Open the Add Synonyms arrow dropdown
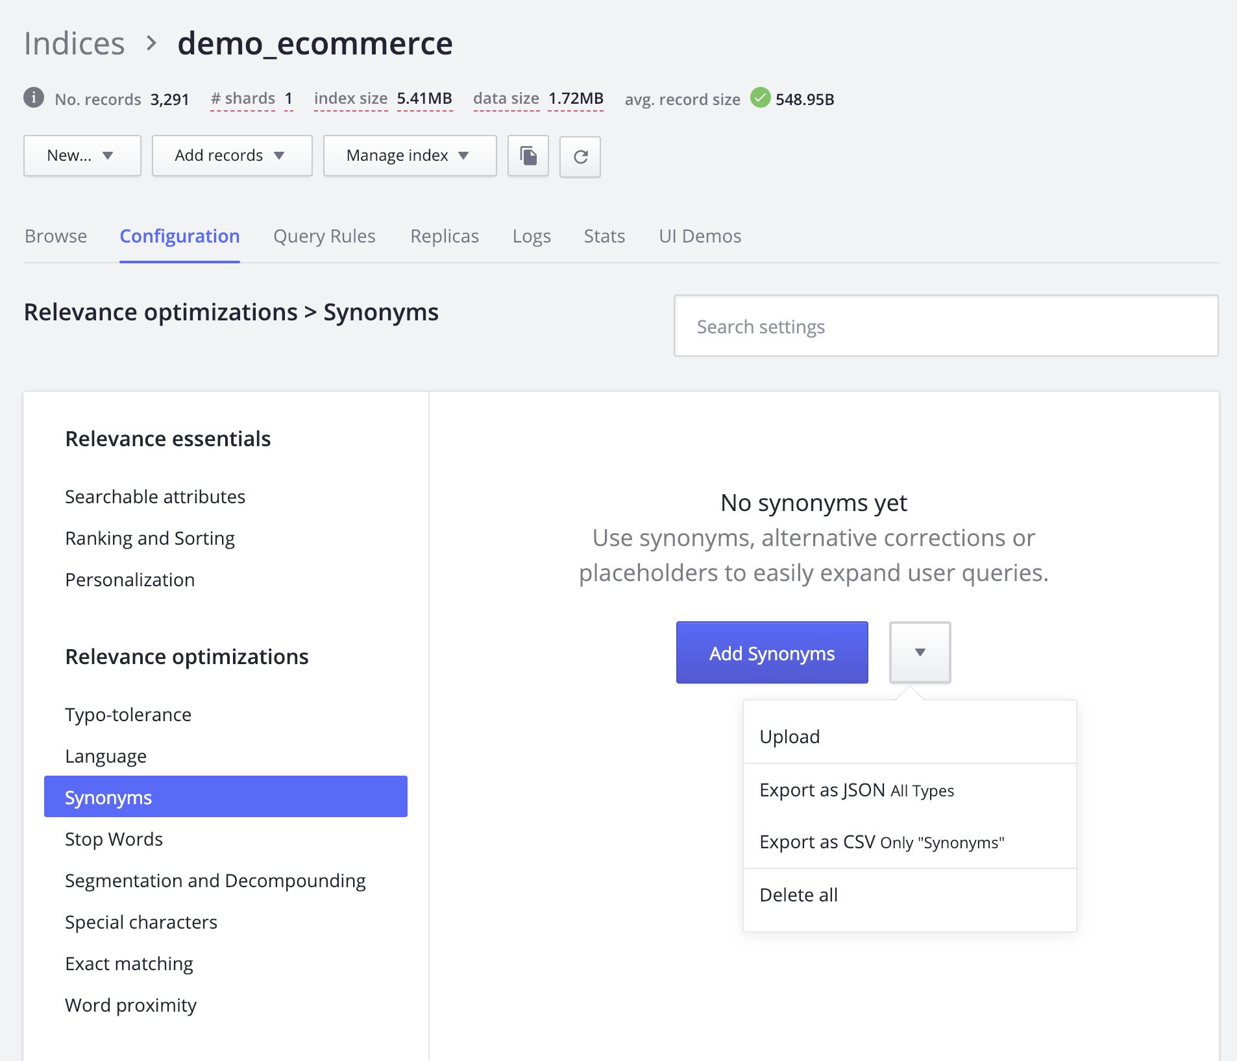This screenshot has width=1237, height=1061. (x=920, y=652)
